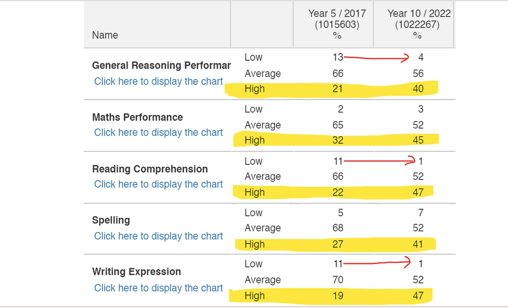Open chart link under Reading Comprehension
Screen dimensions: 508x308
coord(158,184)
